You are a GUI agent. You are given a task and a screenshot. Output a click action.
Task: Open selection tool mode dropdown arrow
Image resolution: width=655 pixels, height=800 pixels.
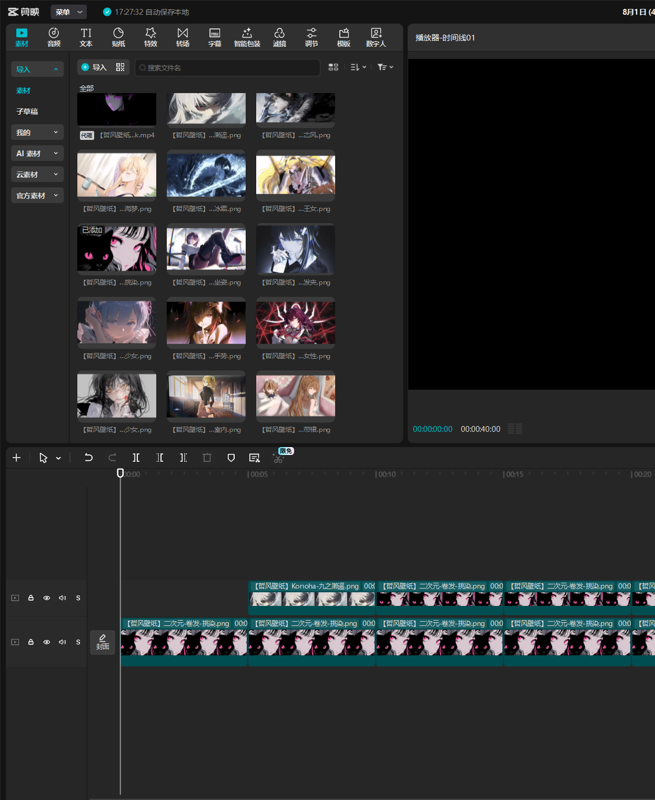click(58, 458)
